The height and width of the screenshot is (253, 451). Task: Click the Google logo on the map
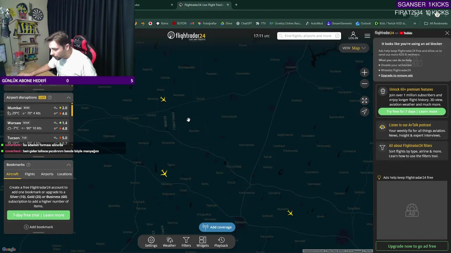(9, 249)
